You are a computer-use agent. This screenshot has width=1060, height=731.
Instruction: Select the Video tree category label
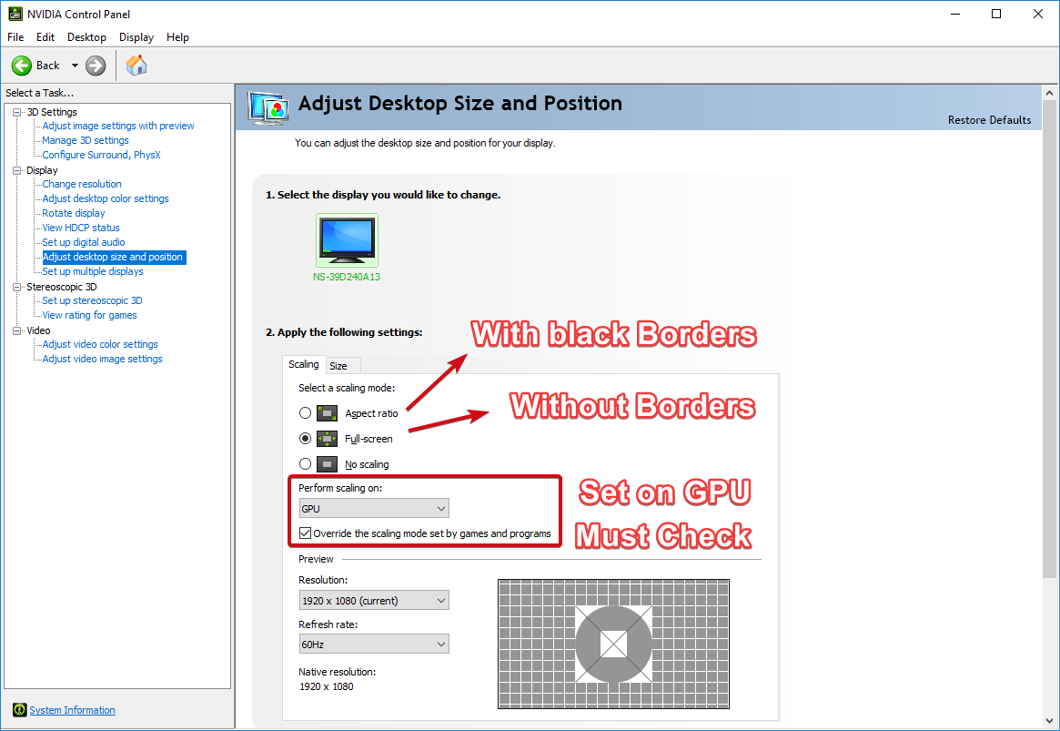(x=38, y=330)
